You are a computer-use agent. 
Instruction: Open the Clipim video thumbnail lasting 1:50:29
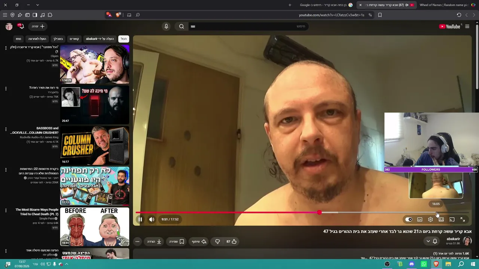[x=95, y=64]
